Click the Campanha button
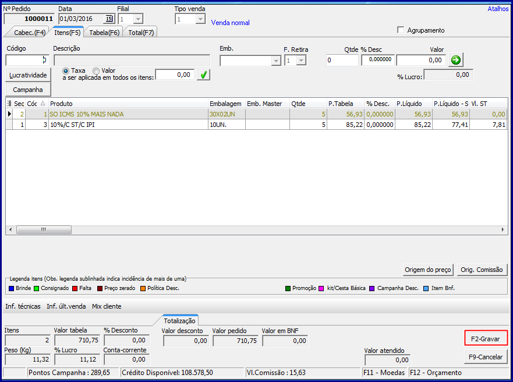Viewport: 513px width, 382px height. [x=28, y=90]
